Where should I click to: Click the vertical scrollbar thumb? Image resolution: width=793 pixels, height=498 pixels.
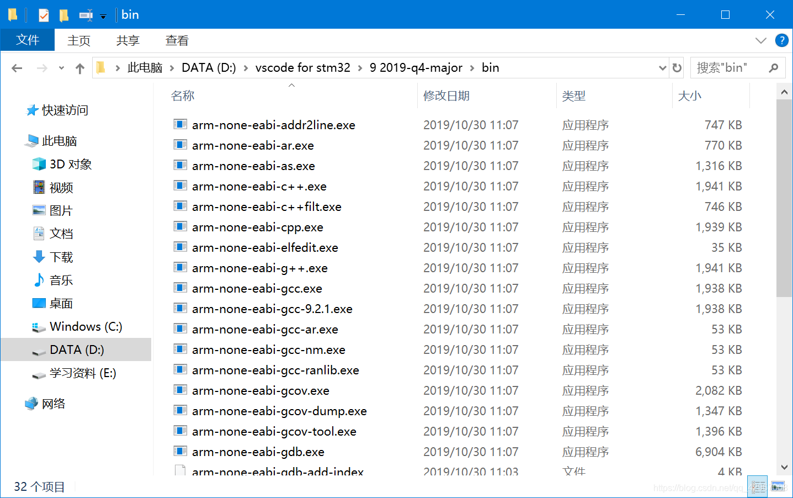coord(784,199)
